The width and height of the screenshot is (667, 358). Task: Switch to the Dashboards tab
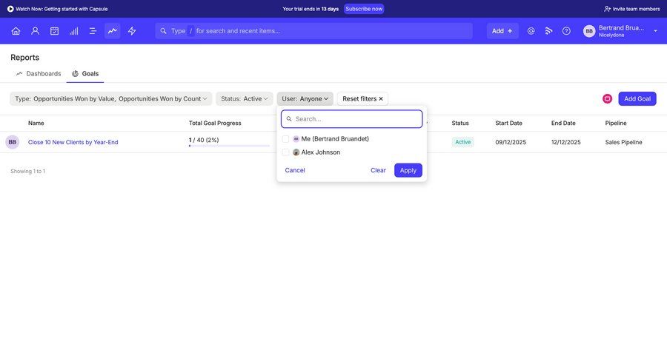(39, 74)
